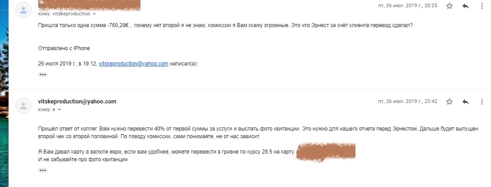Click the "Отправлено с iPhone" line

[64, 48]
